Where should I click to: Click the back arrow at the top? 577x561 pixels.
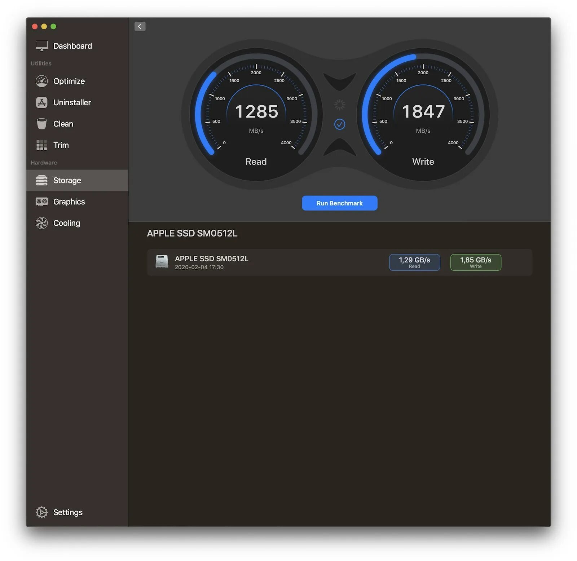pos(140,26)
